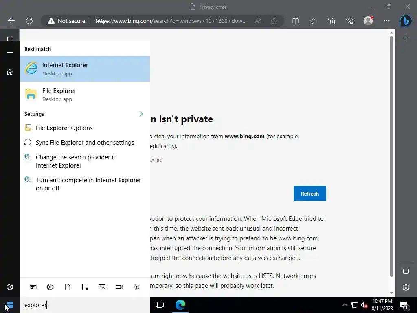The image size is (417, 313).
Task: Go to Home in search panel
Action: [10, 72]
